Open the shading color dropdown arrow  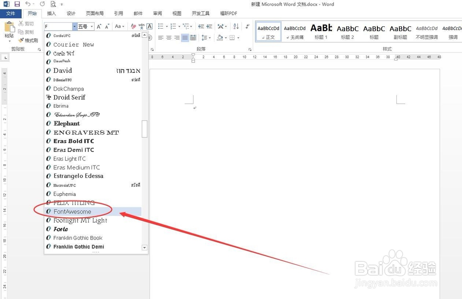(226, 38)
